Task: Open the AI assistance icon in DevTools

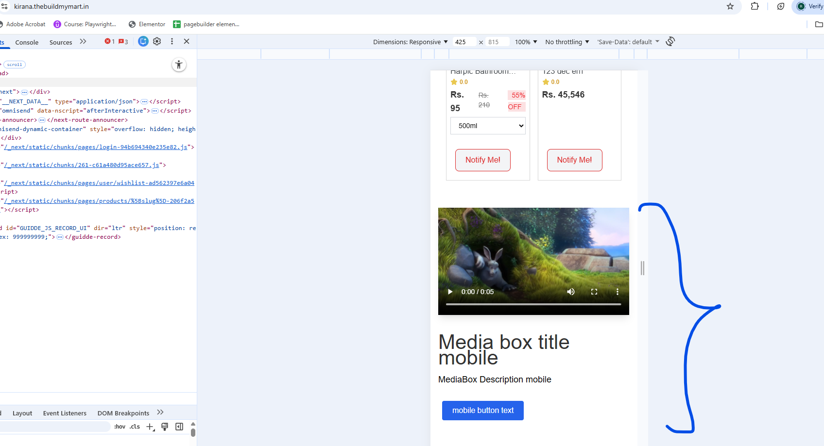Action: pos(143,42)
